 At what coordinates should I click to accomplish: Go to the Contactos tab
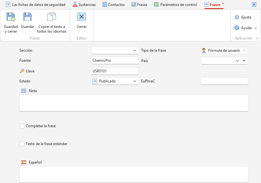point(113,5)
